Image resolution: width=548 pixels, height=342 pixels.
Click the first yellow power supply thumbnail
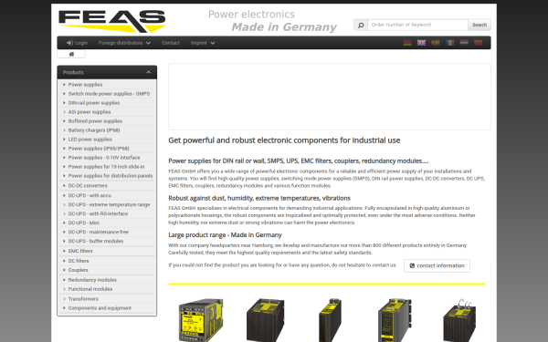[x=201, y=320]
